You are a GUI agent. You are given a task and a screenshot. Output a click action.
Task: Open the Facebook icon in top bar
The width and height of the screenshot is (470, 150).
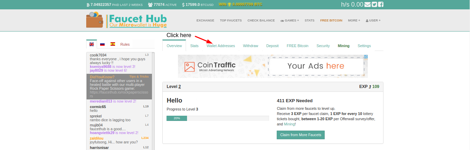tap(381, 5)
